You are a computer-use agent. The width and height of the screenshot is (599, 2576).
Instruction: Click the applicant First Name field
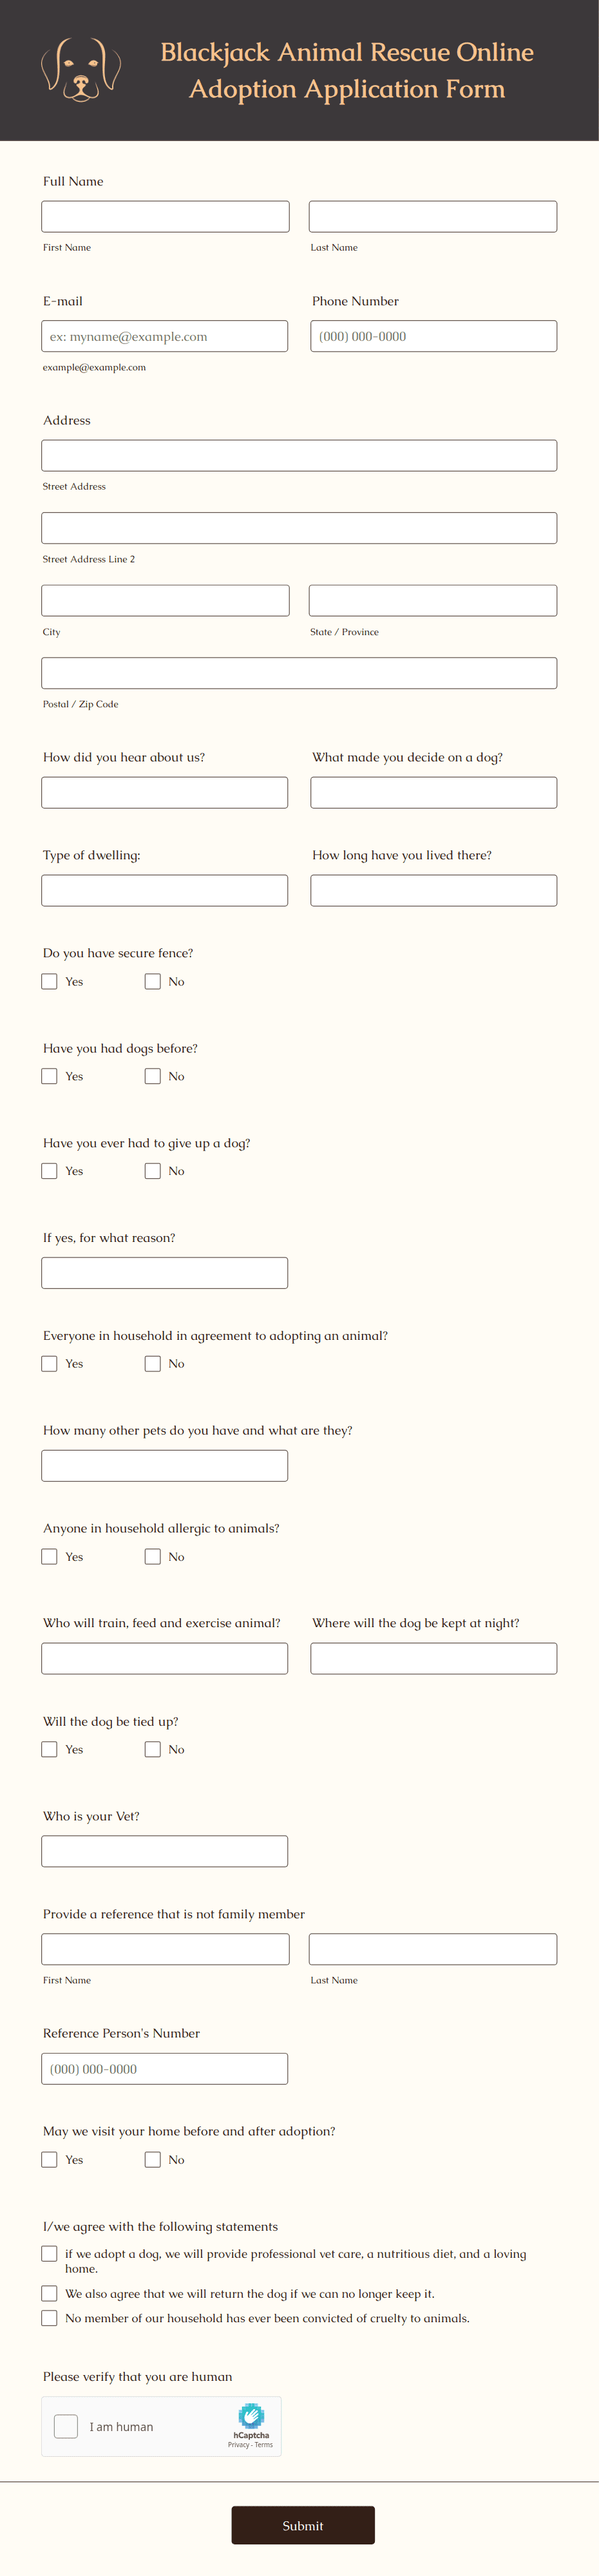coord(165,216)
